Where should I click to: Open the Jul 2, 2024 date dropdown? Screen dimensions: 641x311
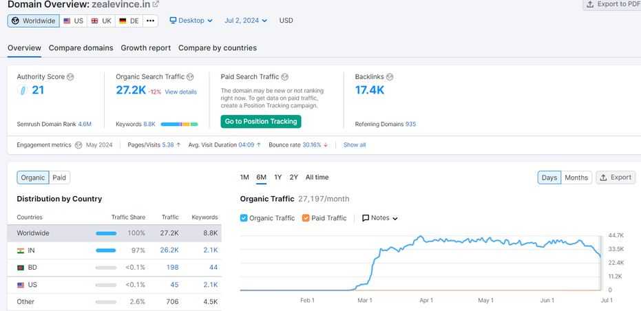(x=246, y=21)
